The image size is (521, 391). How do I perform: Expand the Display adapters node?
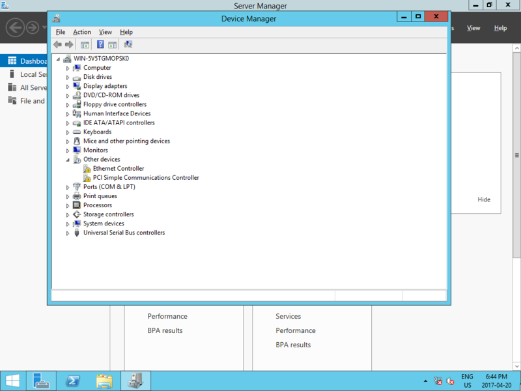(x=68, y=86)
